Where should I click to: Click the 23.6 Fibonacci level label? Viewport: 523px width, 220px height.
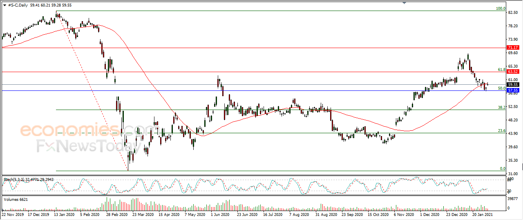502,131
